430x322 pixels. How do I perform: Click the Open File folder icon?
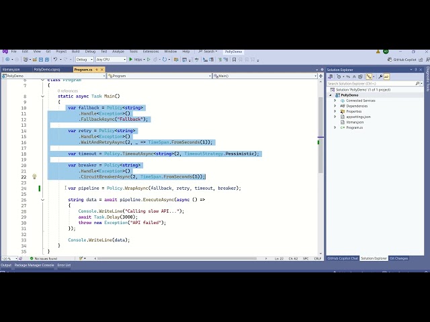[x=35, y=60]
